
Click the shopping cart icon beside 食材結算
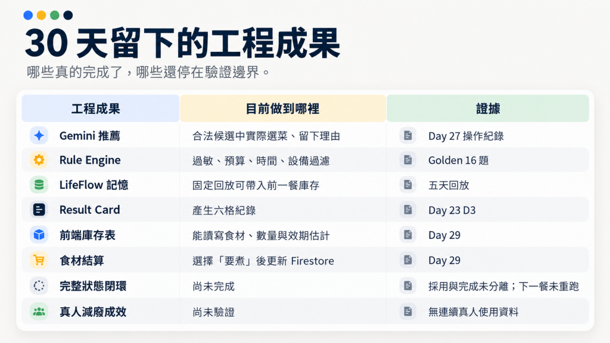[39, 260]
